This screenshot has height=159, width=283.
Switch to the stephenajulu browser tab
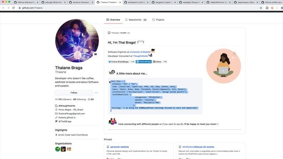(x=246, y=2)
